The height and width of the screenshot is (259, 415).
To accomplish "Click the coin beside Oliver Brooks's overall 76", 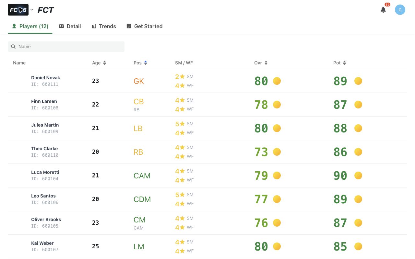I will tap(277, 223).
